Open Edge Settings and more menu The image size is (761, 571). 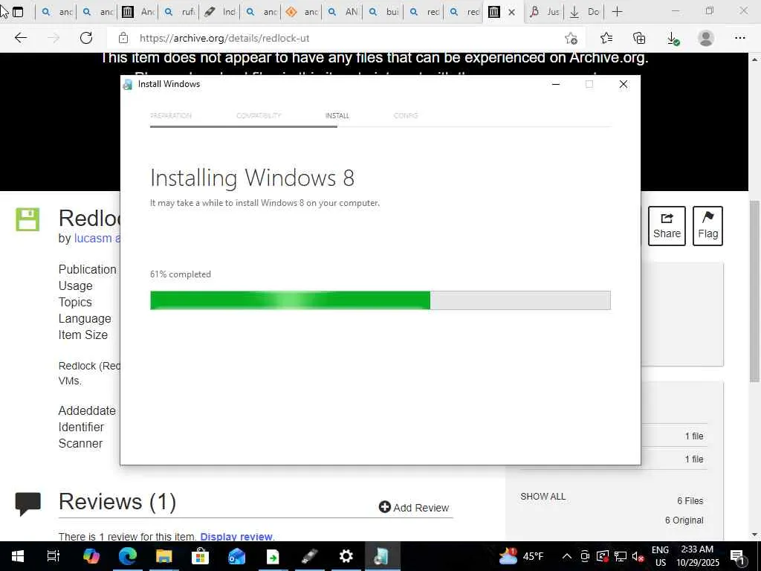pyautogui.click(x=739, y=38)
